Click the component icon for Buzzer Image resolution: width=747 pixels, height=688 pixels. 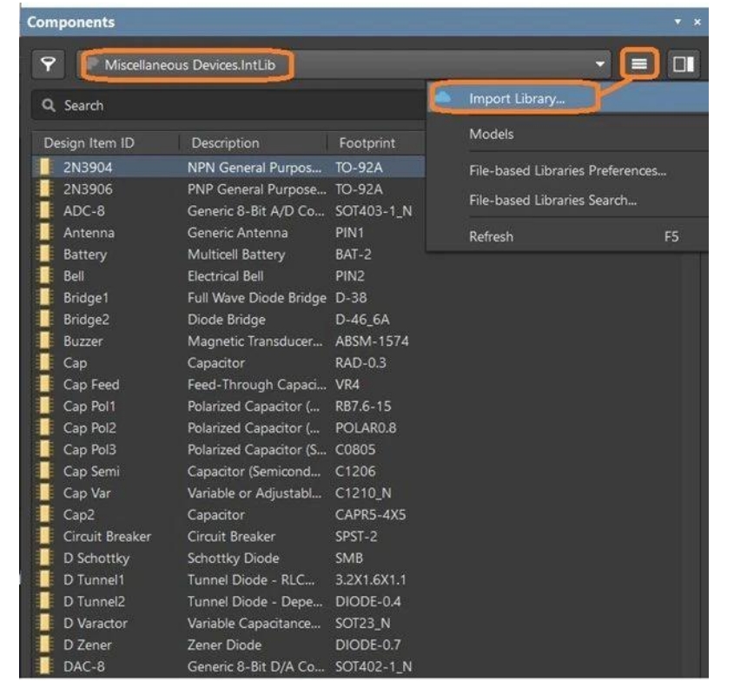click(43, 341)
